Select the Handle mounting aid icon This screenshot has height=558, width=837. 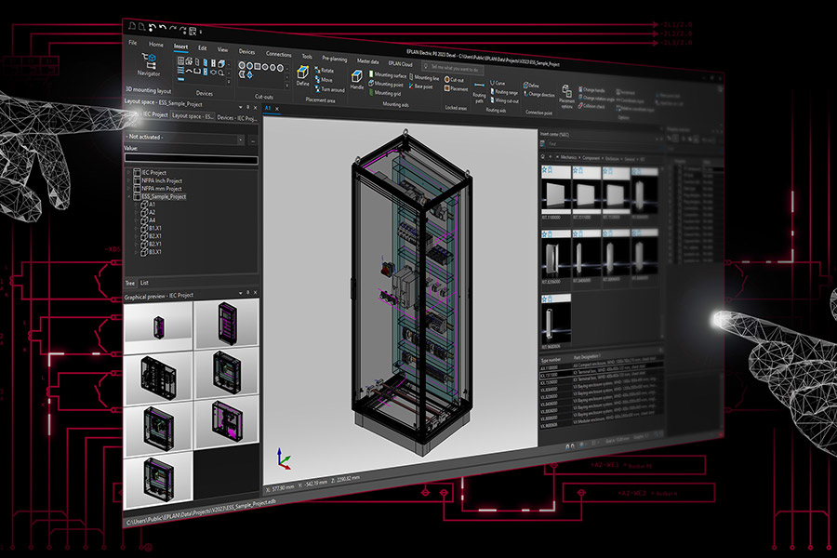[356, 80]
